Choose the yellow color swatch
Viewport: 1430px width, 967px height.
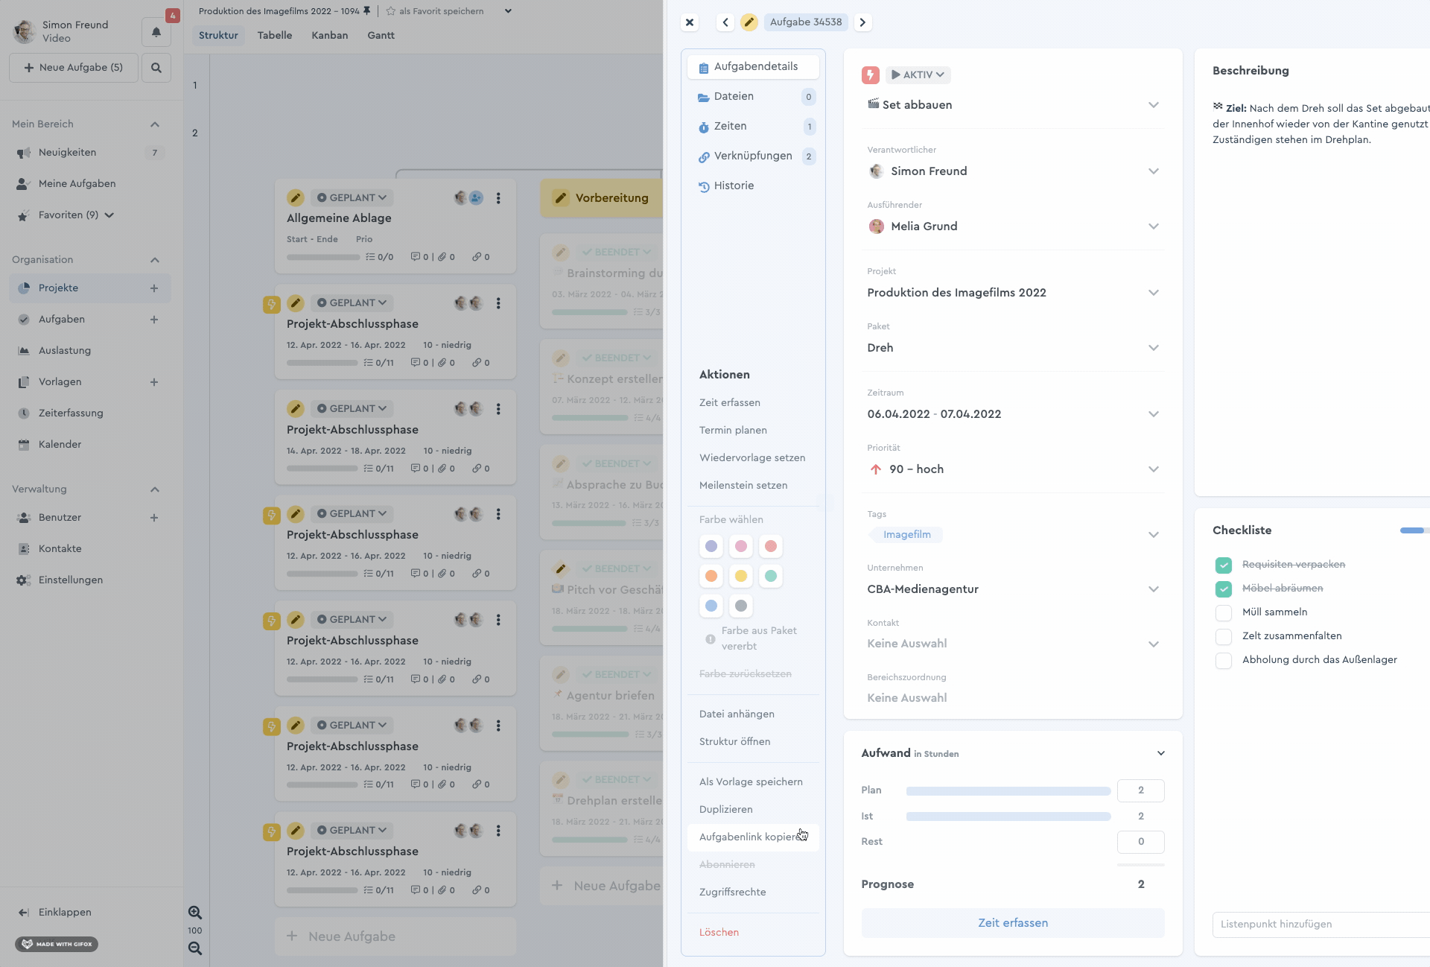pyautogui.click(x=741, y=576)
